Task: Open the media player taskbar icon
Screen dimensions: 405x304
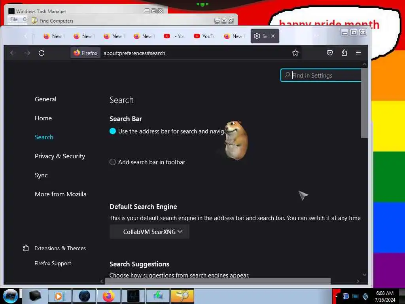Action: [x=59, y=296]
